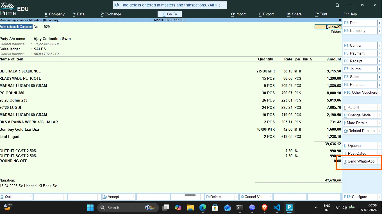The width and height of the screenshot is (382, 214).
Task: Close the voucher alteration screen with X
Action: click(x=340, y=20)
